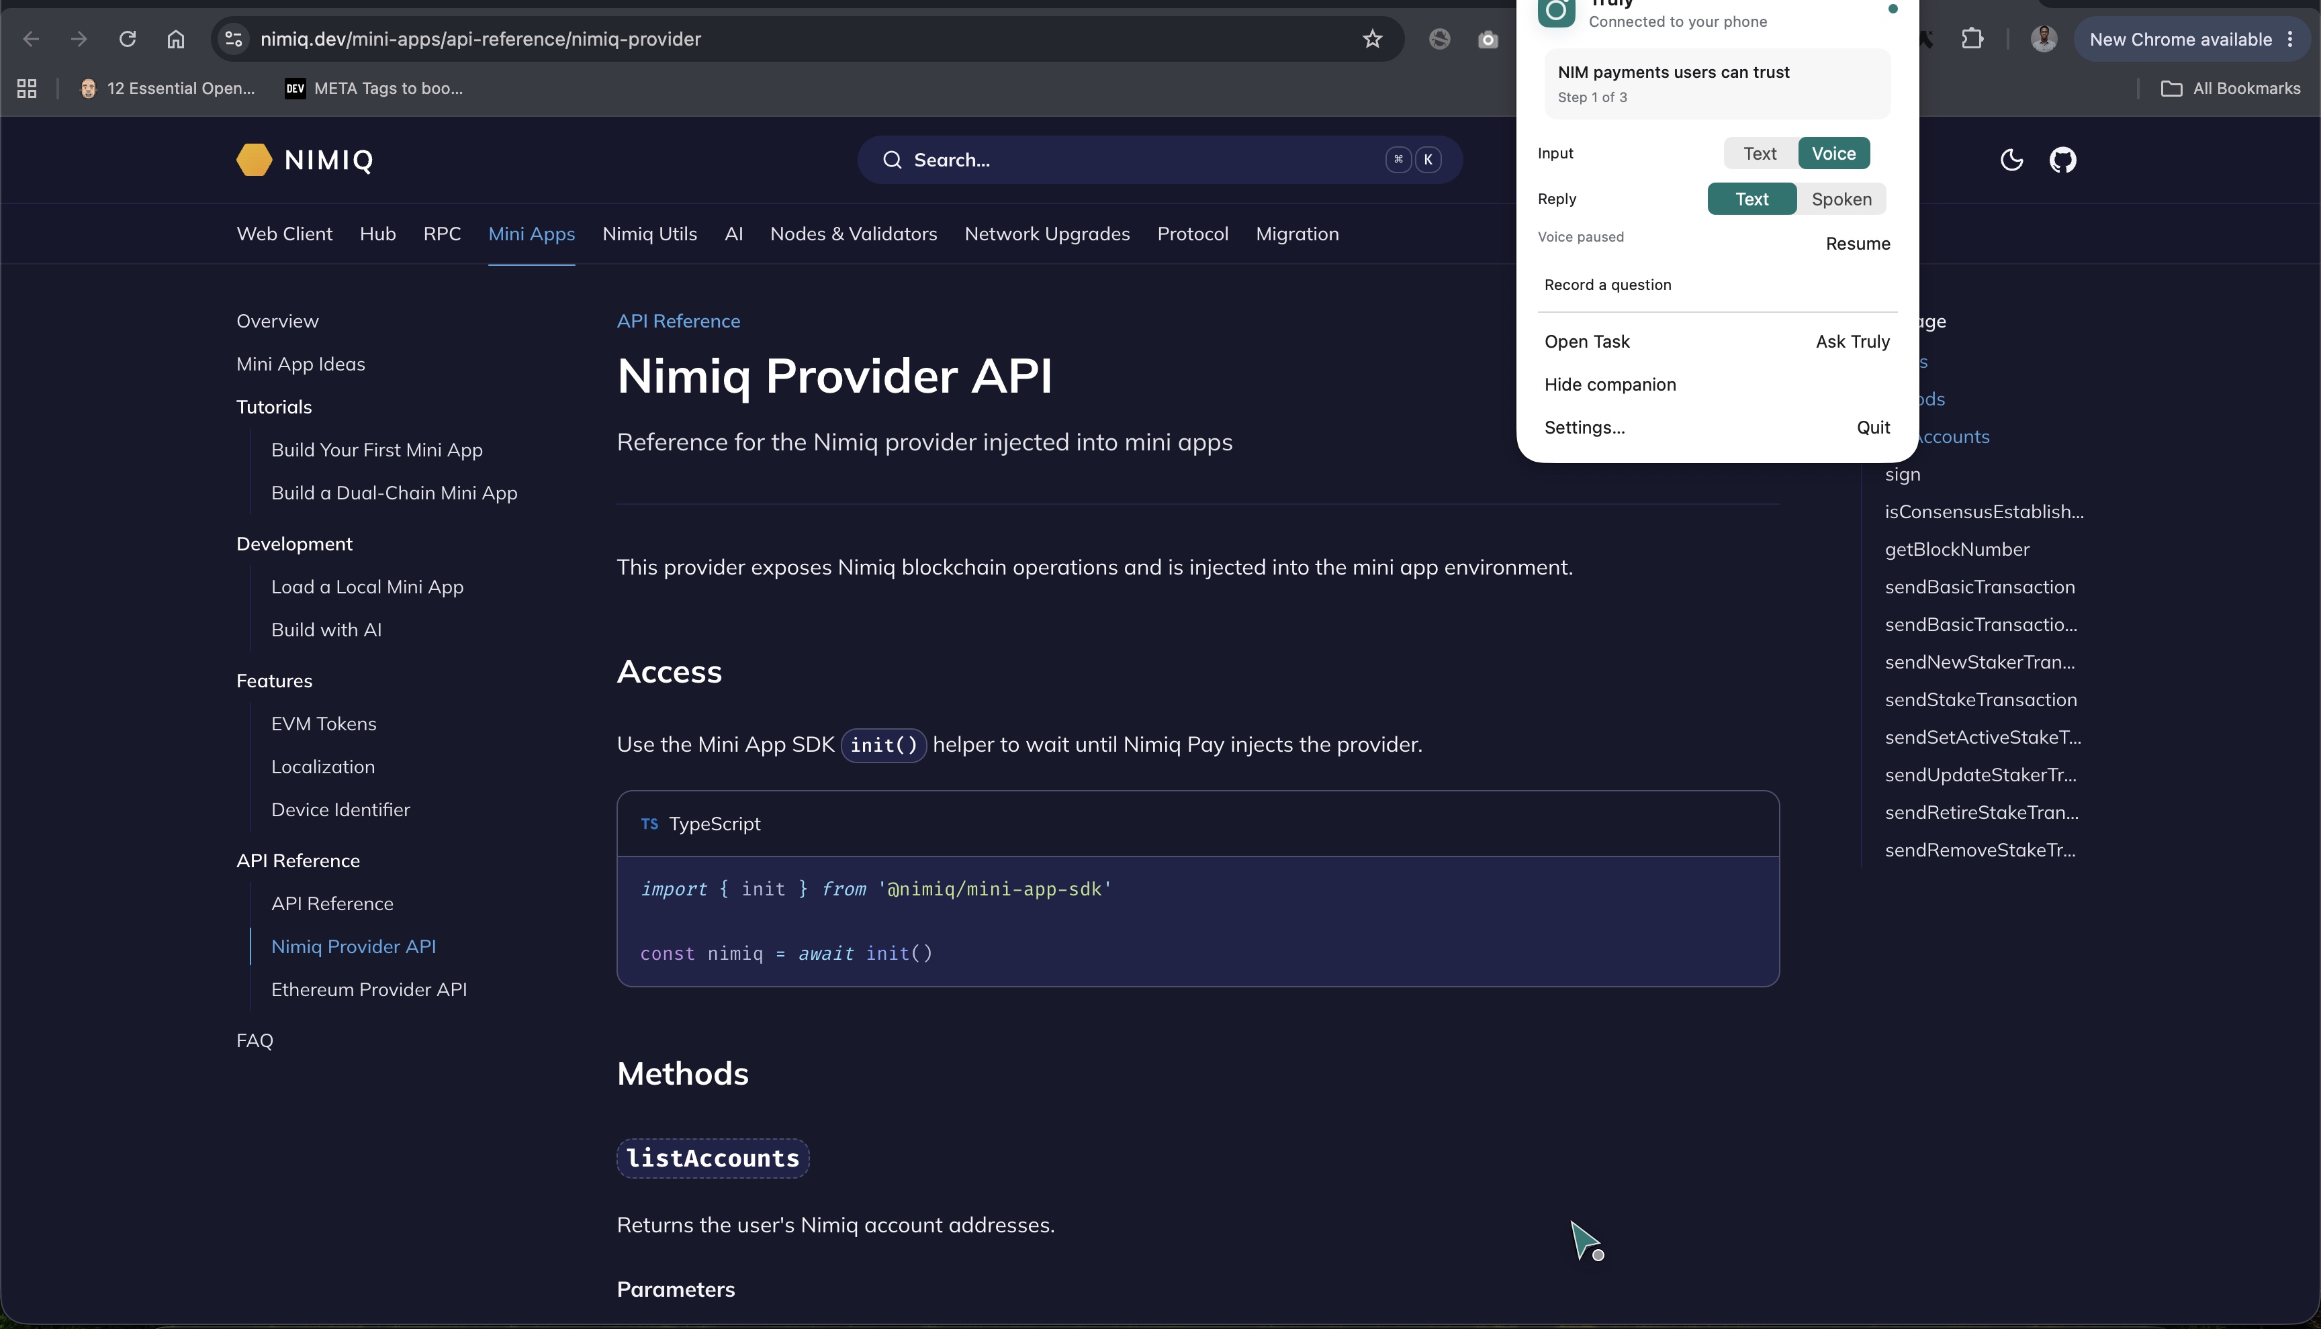This screenshot has width=2321, height=1329.
Task: Open the FAQ sidebar link
Action: 255,1040
